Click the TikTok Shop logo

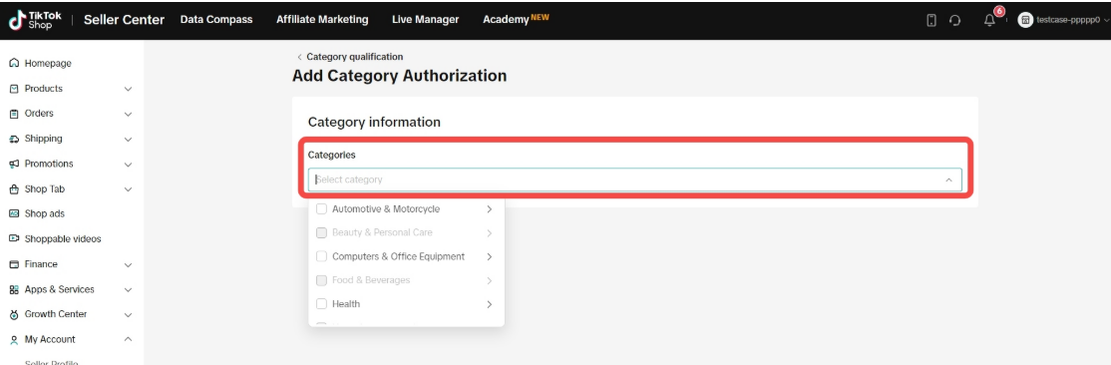pos(36,20)
